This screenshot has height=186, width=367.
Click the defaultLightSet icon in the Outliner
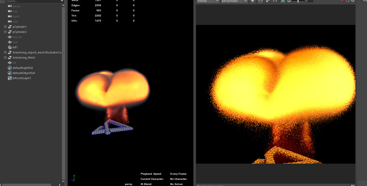click(x=10, y=68)
